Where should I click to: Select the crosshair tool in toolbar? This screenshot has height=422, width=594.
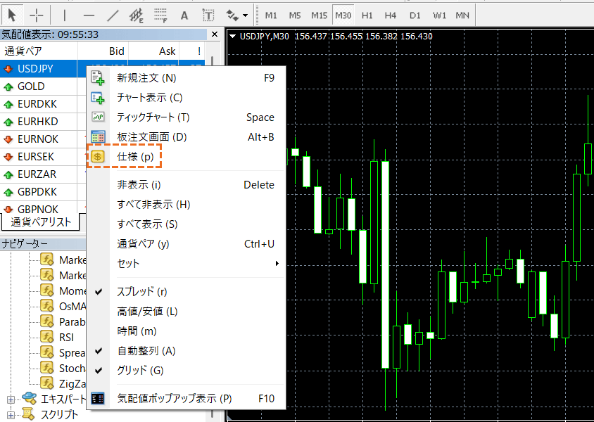point(37,15)
